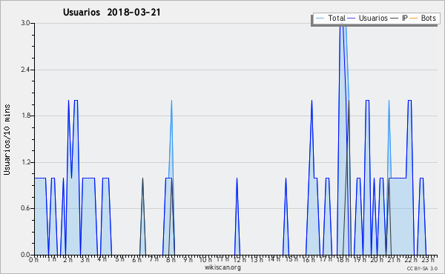This screenshot has height=274, width=445.
Task: Click the '2 h' x-axis label
Action: pos(67,259)
